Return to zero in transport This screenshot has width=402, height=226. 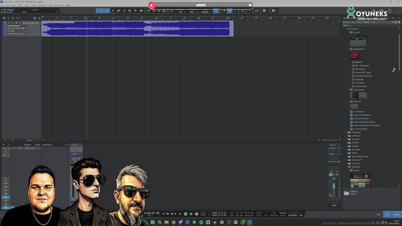pos(180,214)
